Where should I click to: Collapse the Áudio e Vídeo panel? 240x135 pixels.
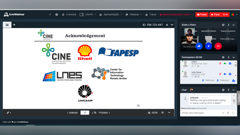[x=234, y=25]
